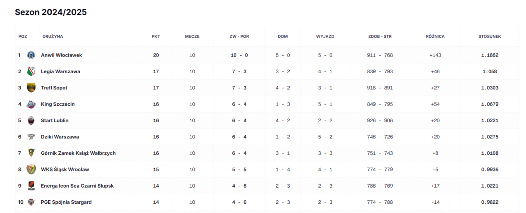The width and height of the screenshot is (526, 213).
Task: Click the RÓŻNICA column header
Action: [x=435, y=36]
